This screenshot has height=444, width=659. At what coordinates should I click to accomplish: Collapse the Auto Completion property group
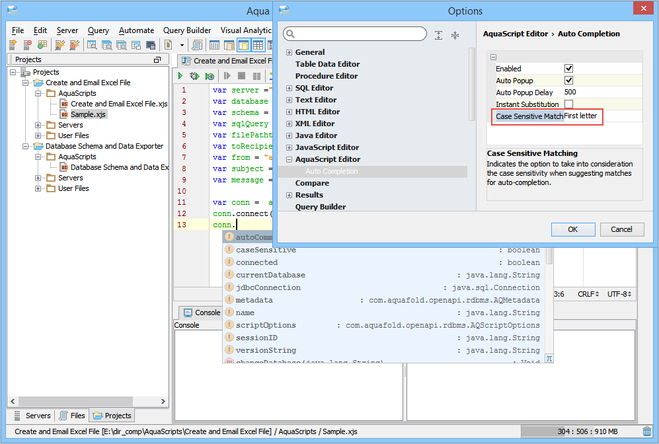pyautogui.click(x=493, y=57)
